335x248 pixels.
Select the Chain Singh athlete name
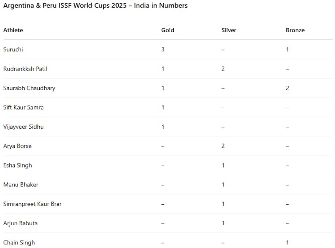tap(19, 243)
